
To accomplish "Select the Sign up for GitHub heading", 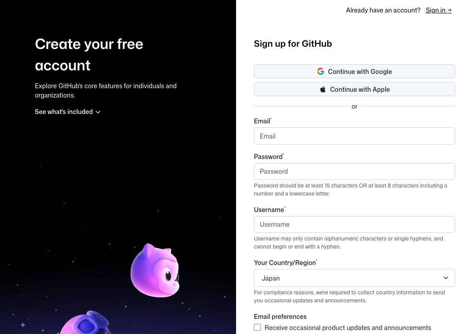I will (293, 43).
